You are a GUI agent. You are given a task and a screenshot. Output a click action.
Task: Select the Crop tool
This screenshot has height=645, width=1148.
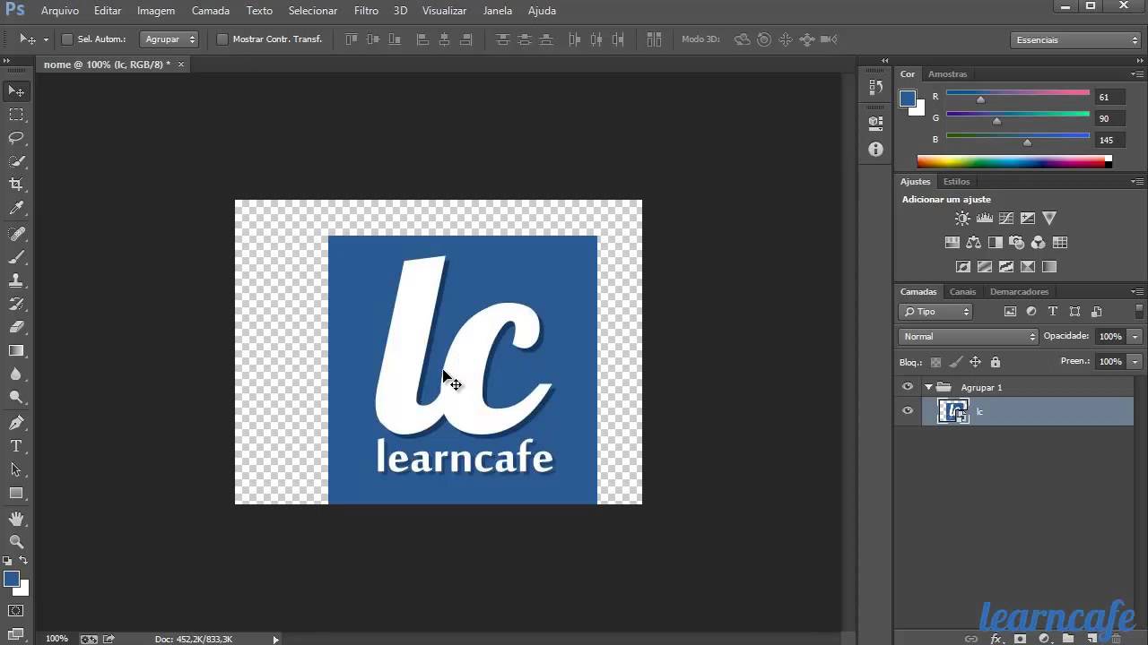point(16,185)
